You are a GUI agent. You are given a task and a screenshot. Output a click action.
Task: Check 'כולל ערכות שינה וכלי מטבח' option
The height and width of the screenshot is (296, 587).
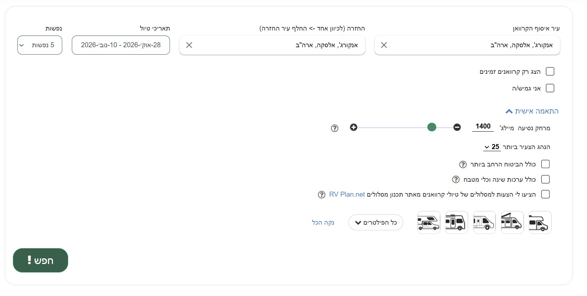[545, 180]
